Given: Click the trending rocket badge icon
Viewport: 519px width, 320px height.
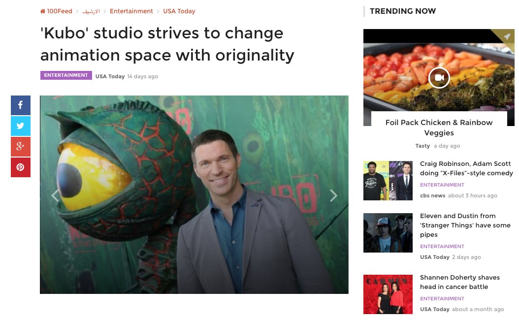Looking at the screenshot, I should click(507, 36).
